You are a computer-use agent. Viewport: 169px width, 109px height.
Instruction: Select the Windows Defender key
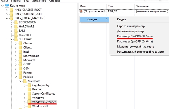tap(44, 102)
